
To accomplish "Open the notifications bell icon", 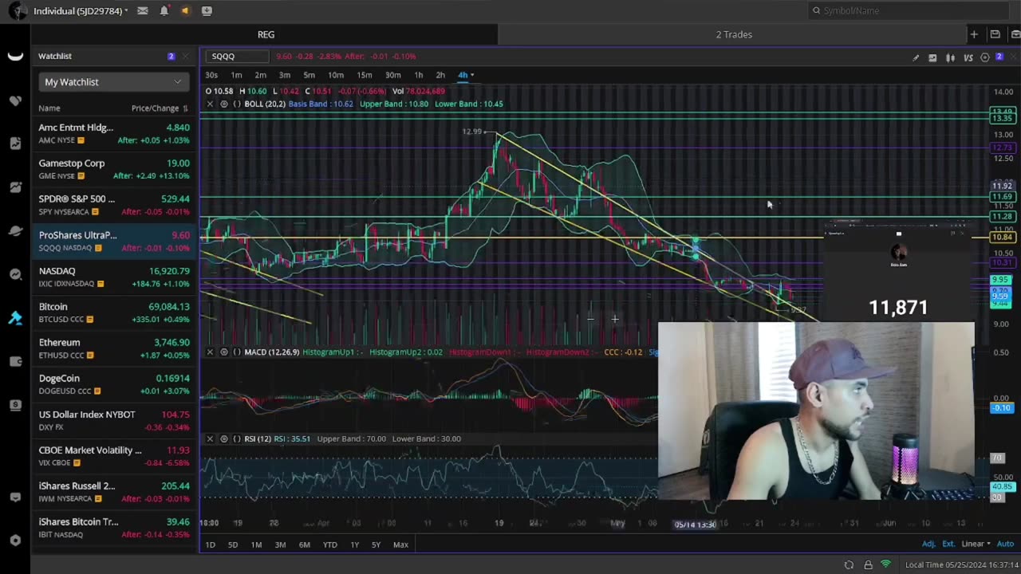I will click(x=164, y=10).
